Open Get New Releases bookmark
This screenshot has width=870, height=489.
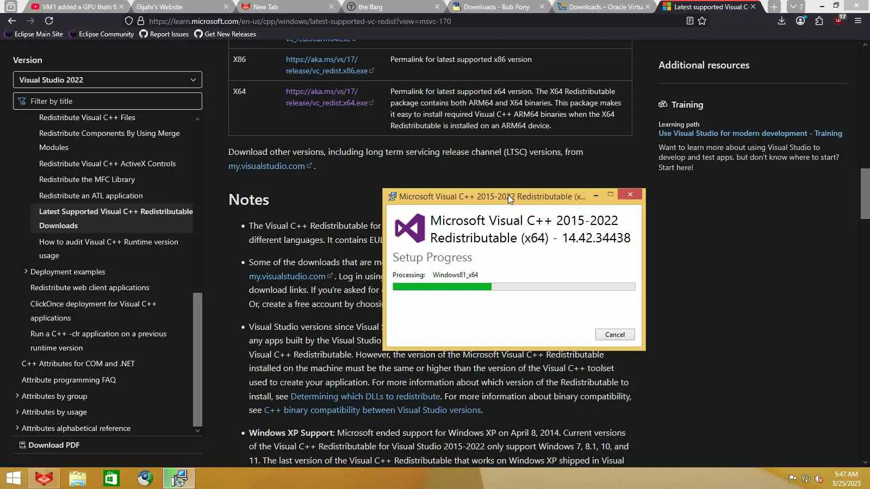tap(225, 34)
